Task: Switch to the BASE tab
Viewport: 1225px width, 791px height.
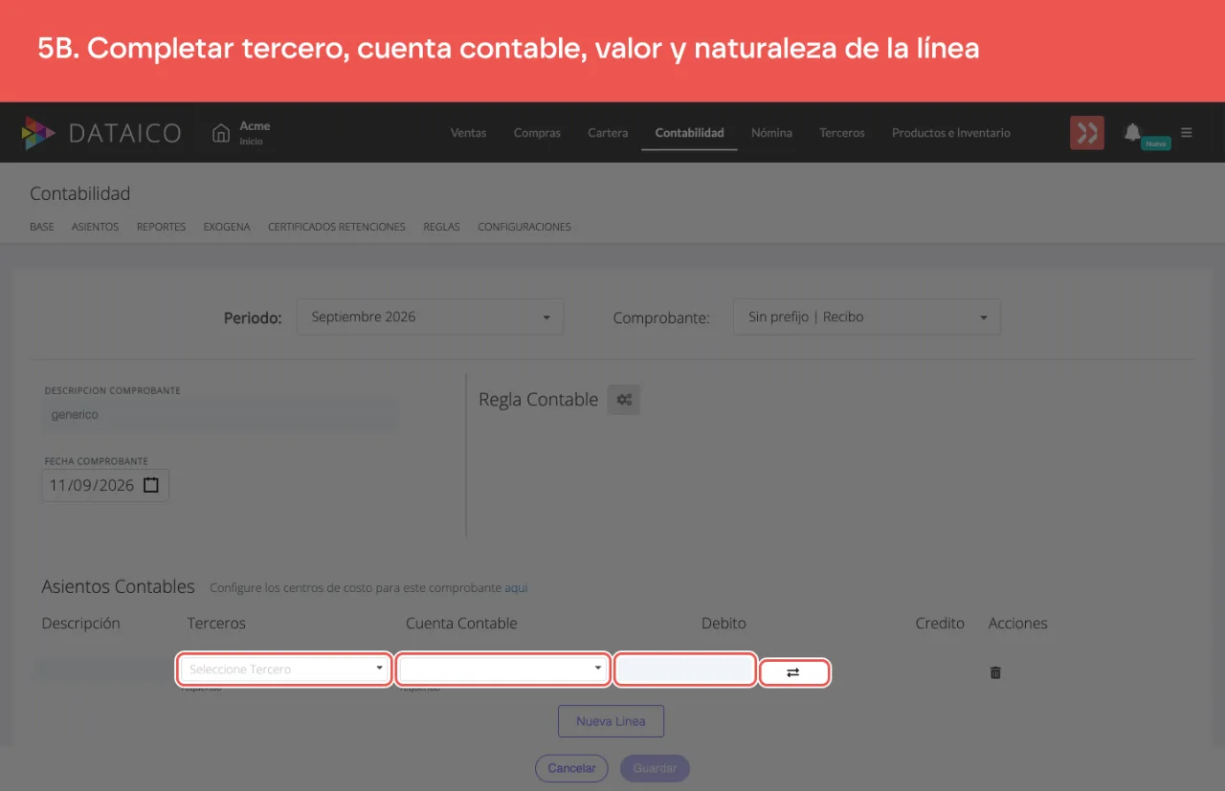Action: click(x=42, y=227)
